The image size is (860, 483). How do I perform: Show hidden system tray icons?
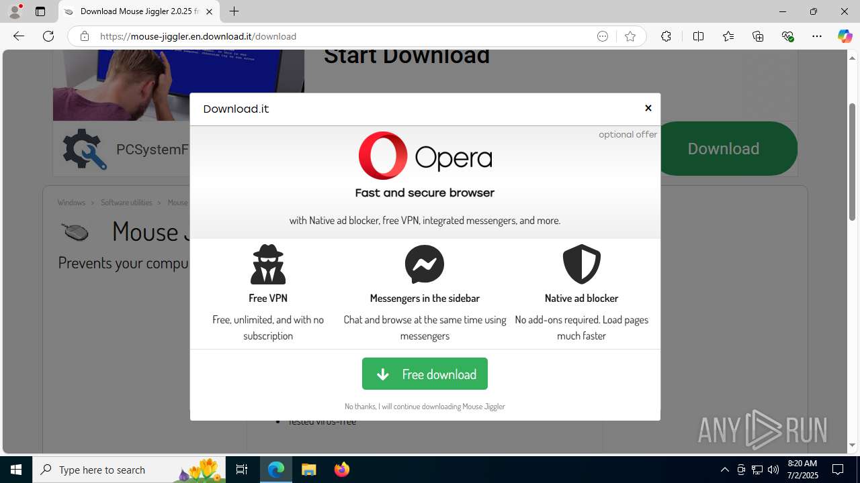point(724,470)
